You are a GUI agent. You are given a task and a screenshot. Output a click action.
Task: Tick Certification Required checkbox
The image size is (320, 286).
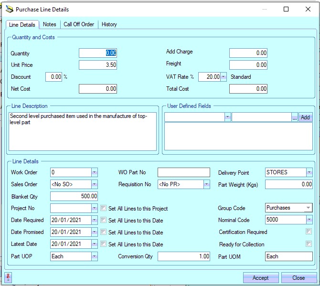pyautogui.click(x=309, y=232)
